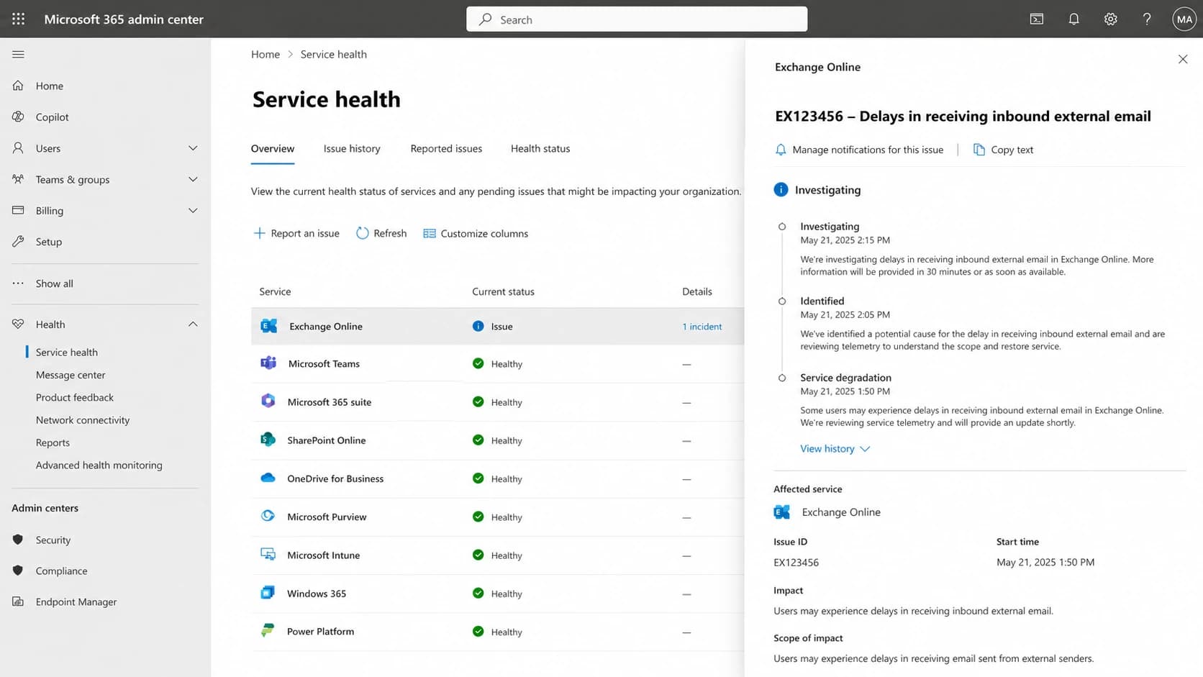Sort by the Service column header
The image size is (1203, 677).
(x=275, y=291)
